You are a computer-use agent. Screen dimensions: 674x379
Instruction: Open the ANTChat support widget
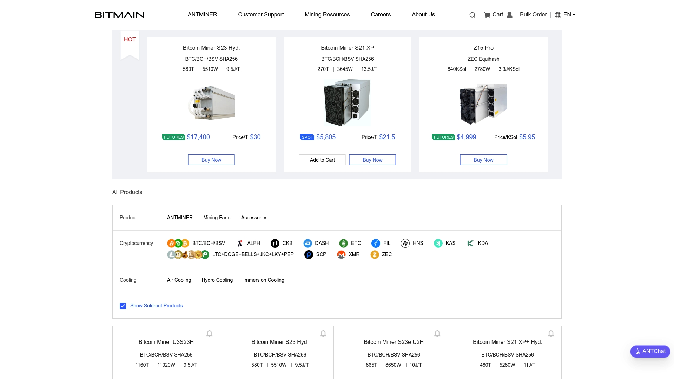650,351
